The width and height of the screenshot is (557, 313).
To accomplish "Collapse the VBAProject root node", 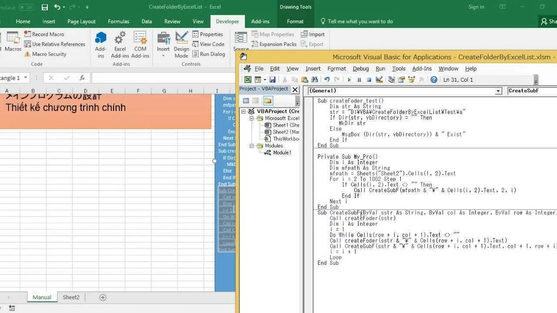I will tap(244, 111).
